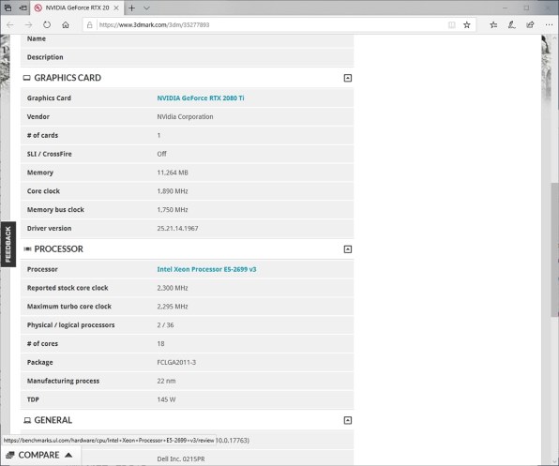Collapse the Graphics Card section
Viewport: 559px width, 466px height.
click(348, 78)
